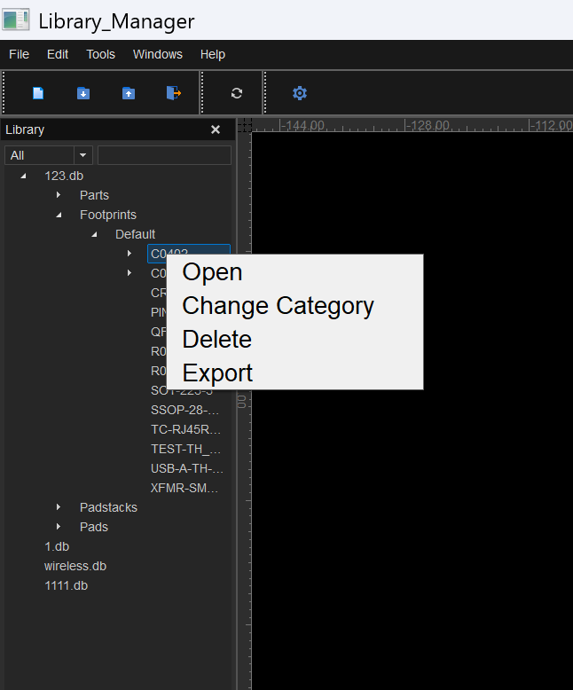Screen dimensions: 573x690
Task: Open settings via the blue gear icon
Action: [300, 93]
